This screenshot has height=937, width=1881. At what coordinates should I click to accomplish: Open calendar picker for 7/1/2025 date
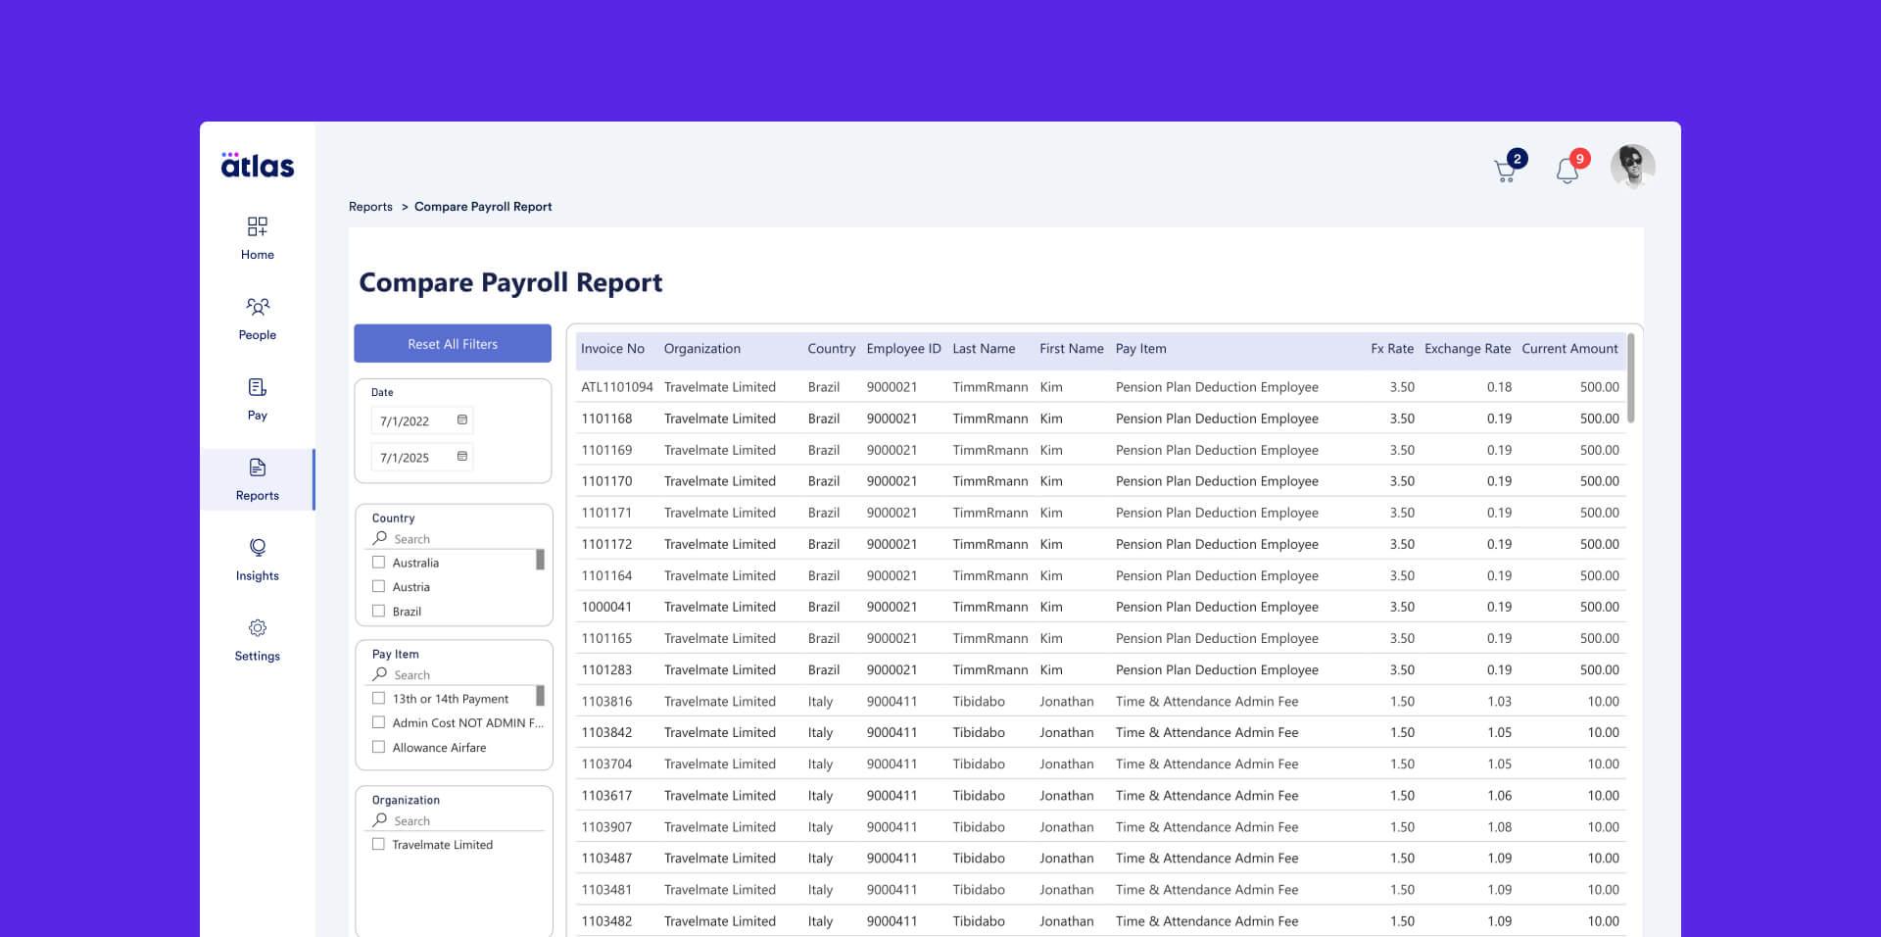click(462, 456)
